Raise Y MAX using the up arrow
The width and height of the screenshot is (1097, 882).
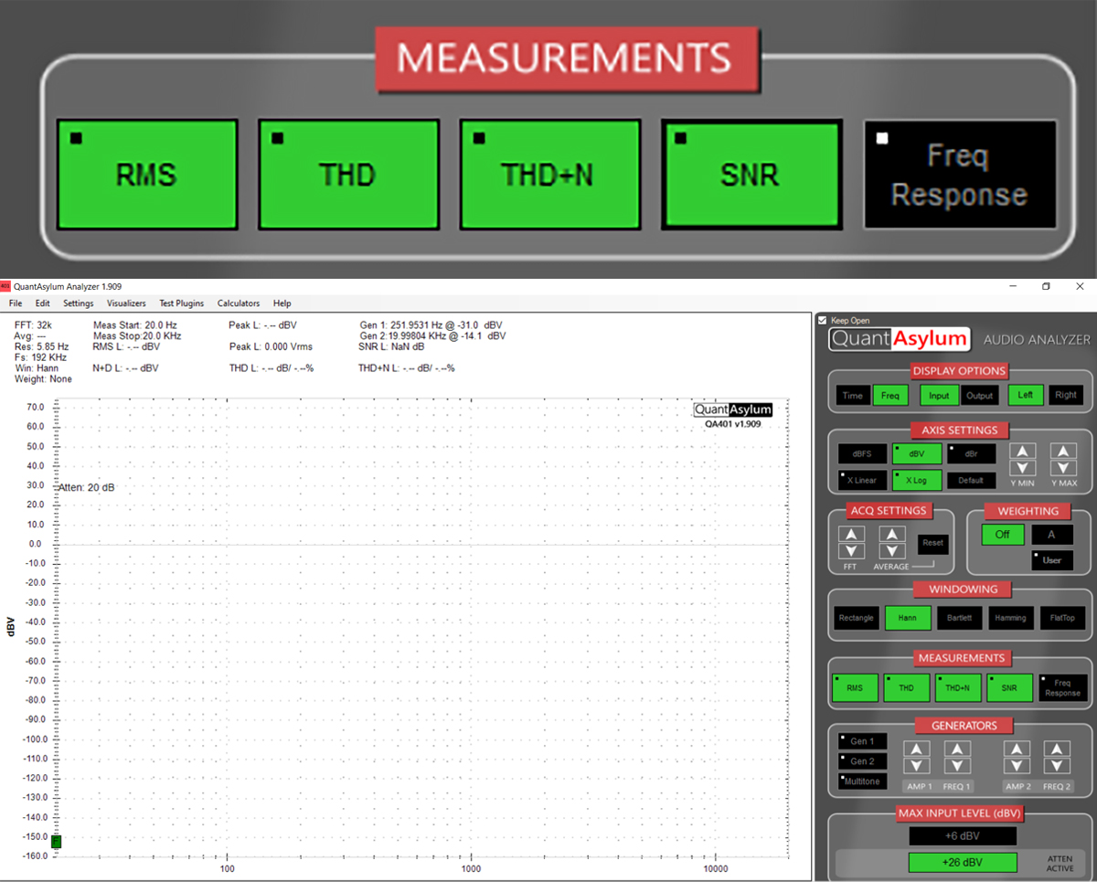[x=1063, y=452]
